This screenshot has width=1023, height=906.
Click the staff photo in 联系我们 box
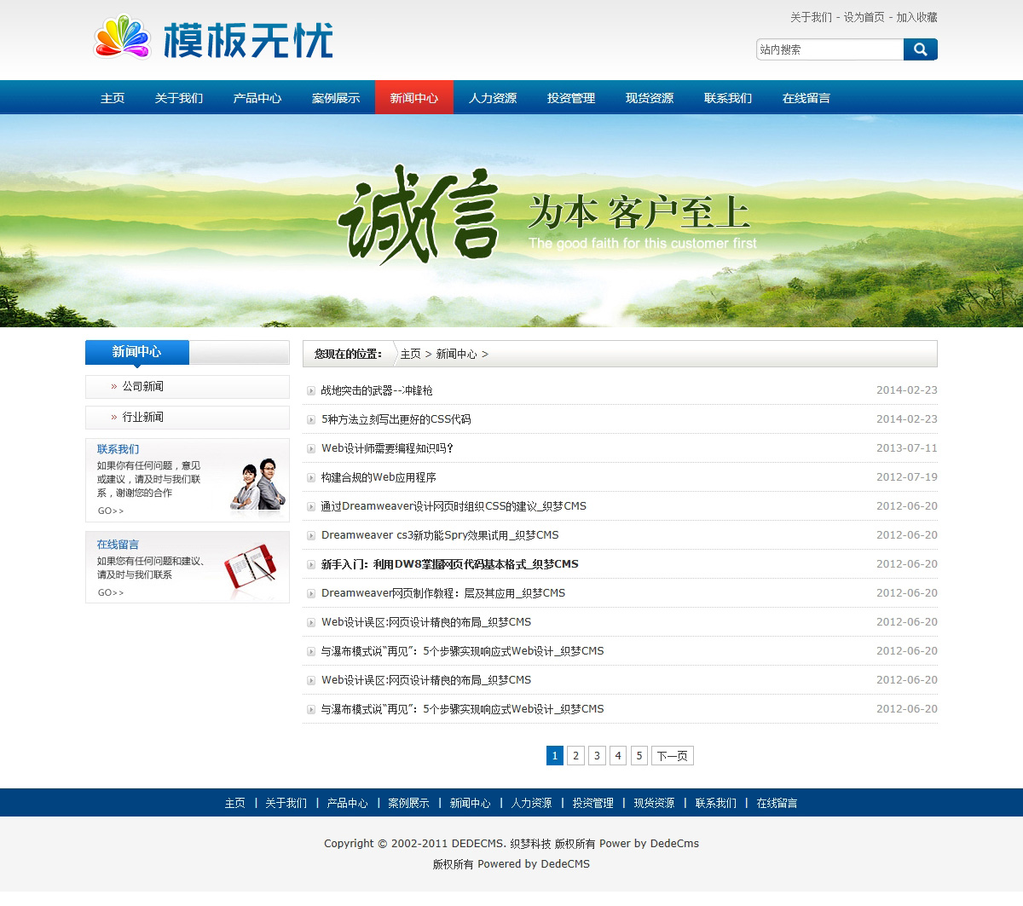click(258, 485)
